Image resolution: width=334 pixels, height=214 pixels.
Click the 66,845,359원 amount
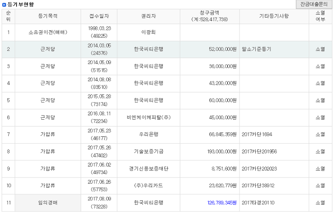pyautogui.click(x=223, y=134)
